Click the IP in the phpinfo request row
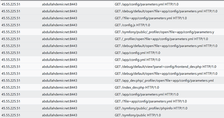 [11, 108]
